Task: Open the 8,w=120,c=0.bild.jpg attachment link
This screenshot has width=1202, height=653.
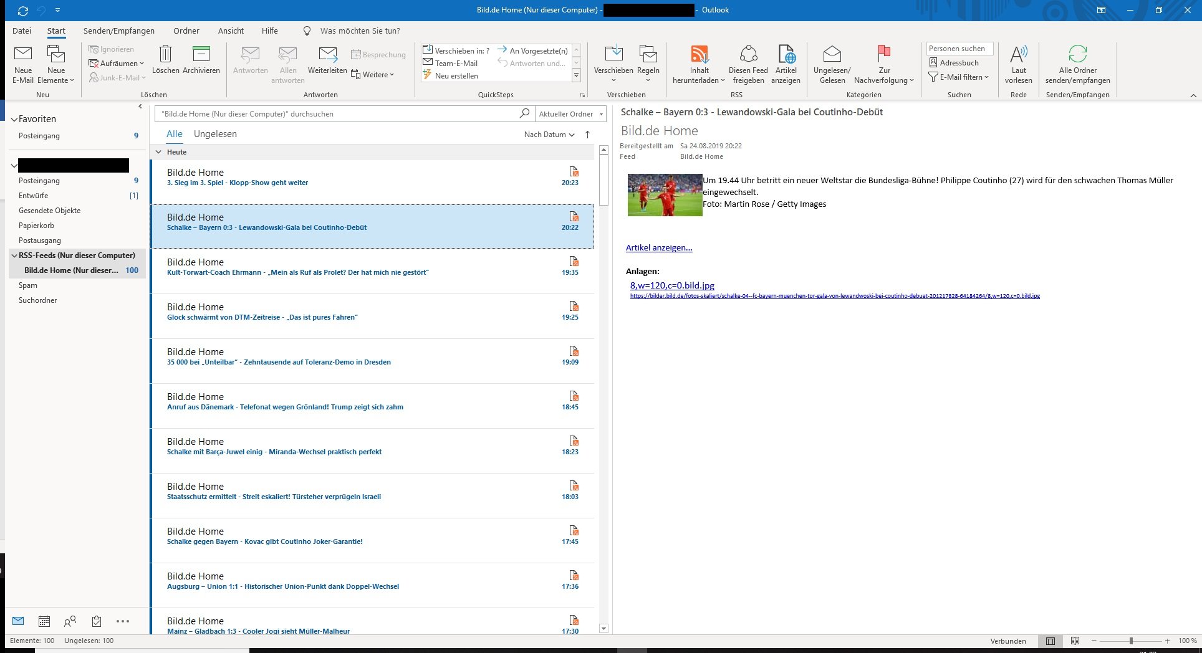Action: click(x=672, y=285)
